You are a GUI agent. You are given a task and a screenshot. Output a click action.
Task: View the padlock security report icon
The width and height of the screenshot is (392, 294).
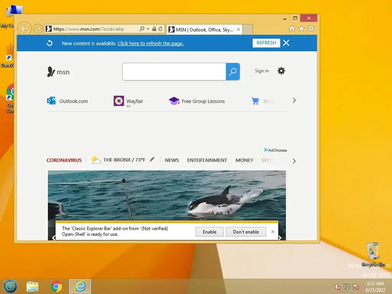tap(154, 29)
